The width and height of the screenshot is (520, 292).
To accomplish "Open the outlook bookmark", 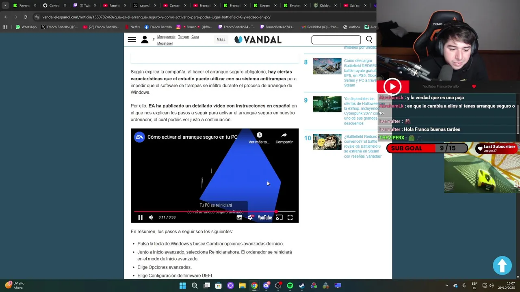I will pos(352,27).
